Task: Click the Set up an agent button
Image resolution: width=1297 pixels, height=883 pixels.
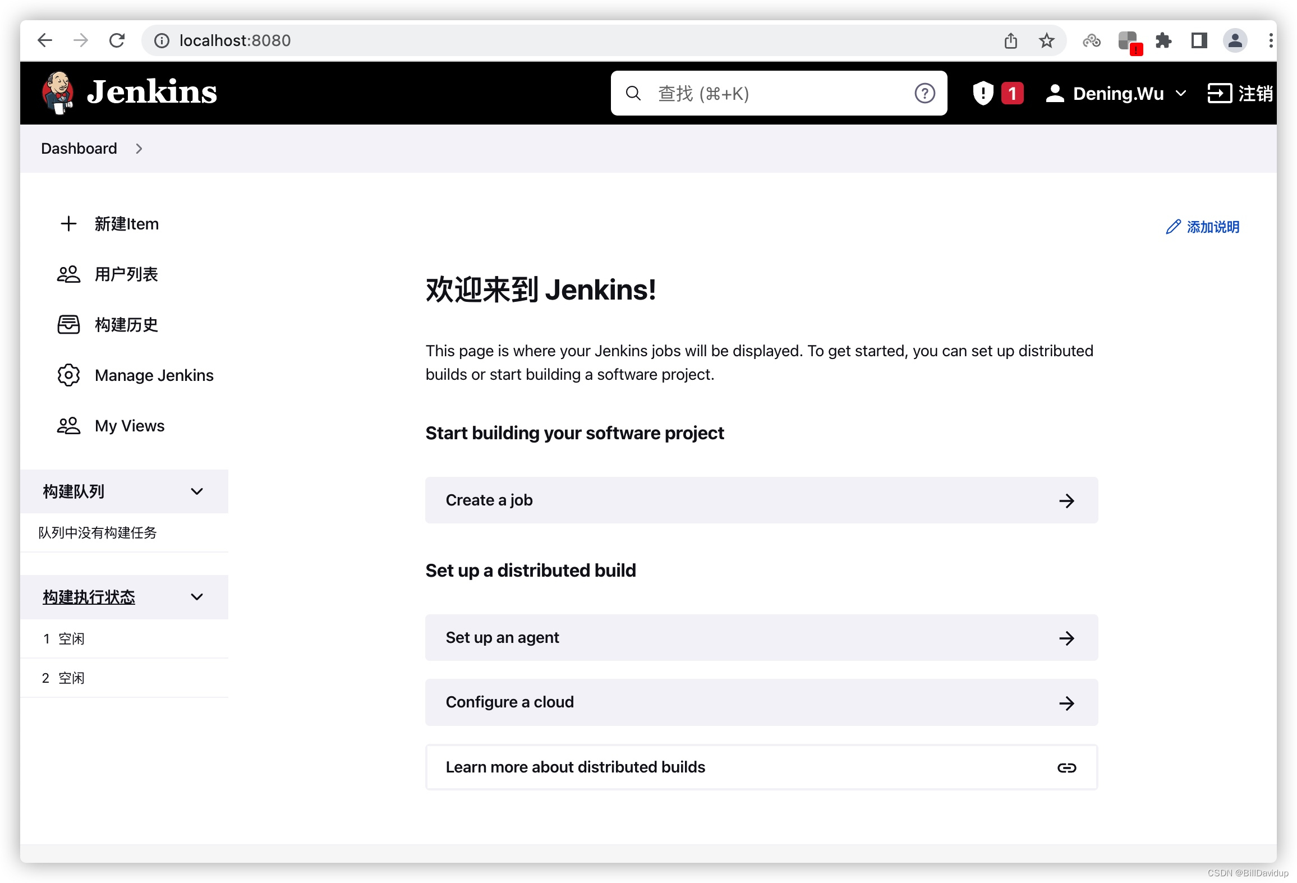Action: coord(761,637)
